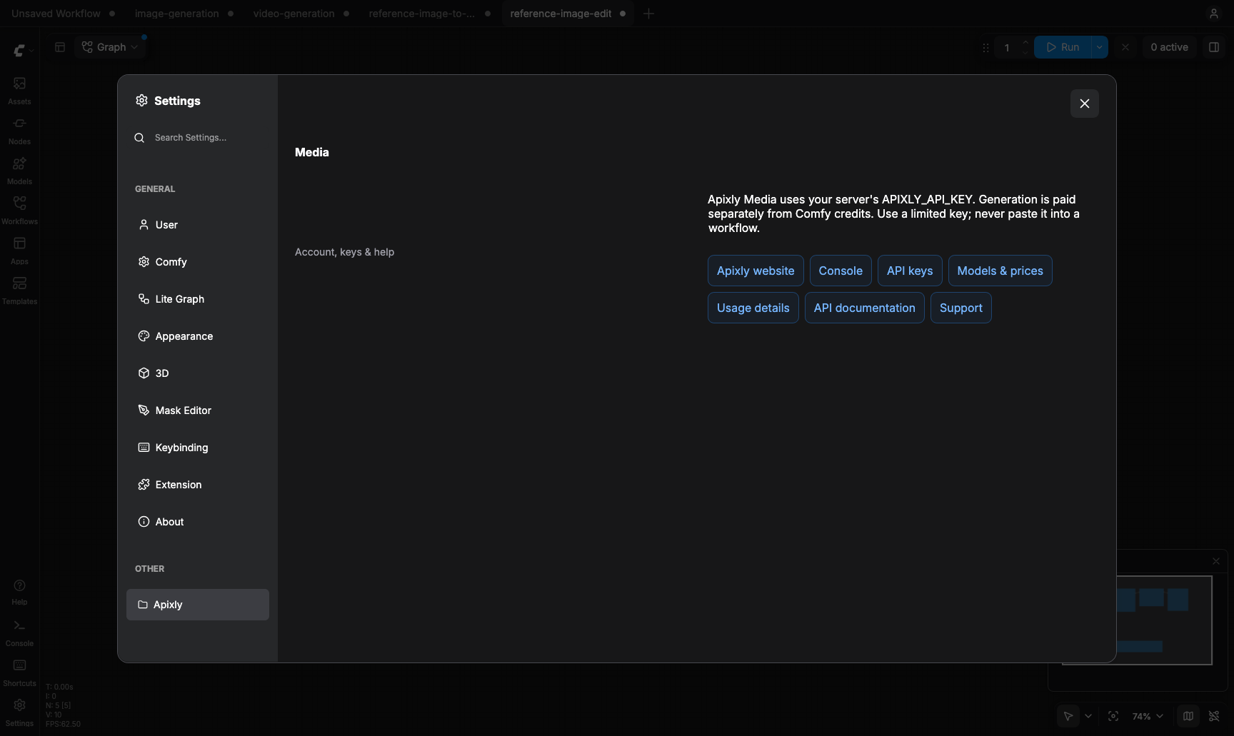Open the Apixly Console link
This screenshot has width=1234, height=736.
click(841, 271)
